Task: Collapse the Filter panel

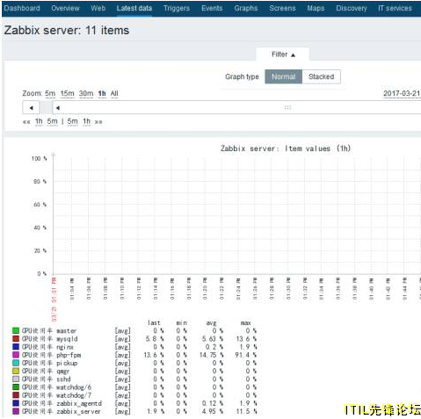Action: pyautogui.click(x=283, y=54)
